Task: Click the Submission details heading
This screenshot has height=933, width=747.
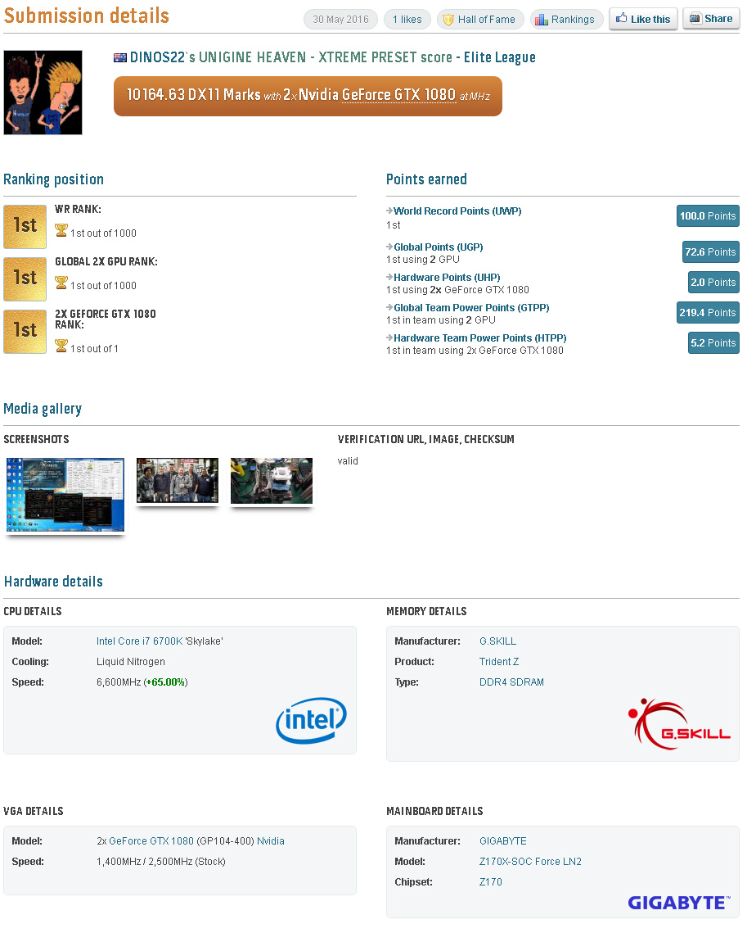Action: click(87, 16)
